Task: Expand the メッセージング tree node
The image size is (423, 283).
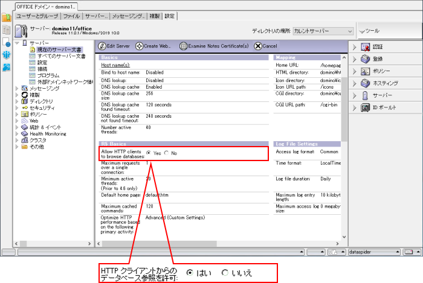Action: tap(17, 89)
